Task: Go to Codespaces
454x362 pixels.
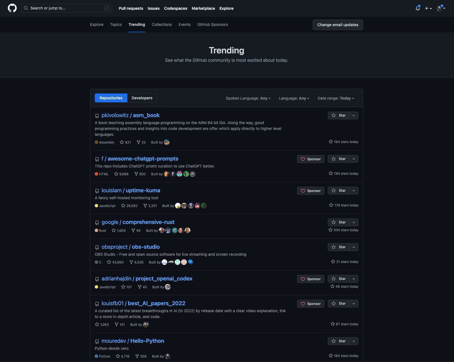Action: (x=176, y=8)
